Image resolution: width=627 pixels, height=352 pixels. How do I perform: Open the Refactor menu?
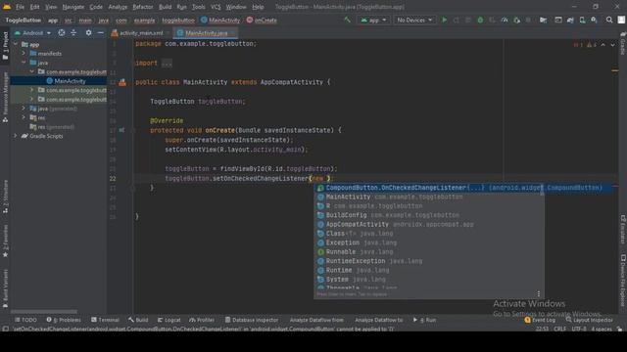pyautogui.click(x=143, y=7)
